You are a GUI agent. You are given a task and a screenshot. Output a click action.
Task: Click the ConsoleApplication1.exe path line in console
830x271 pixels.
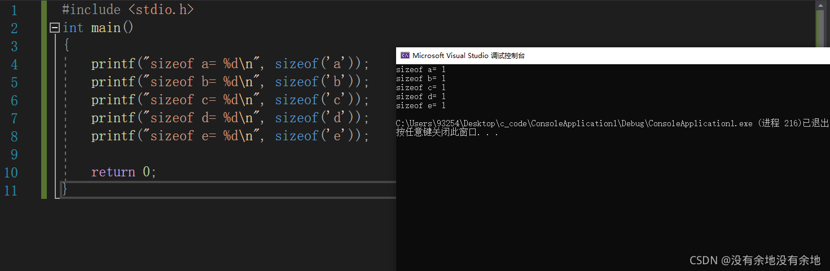(612, 123)
